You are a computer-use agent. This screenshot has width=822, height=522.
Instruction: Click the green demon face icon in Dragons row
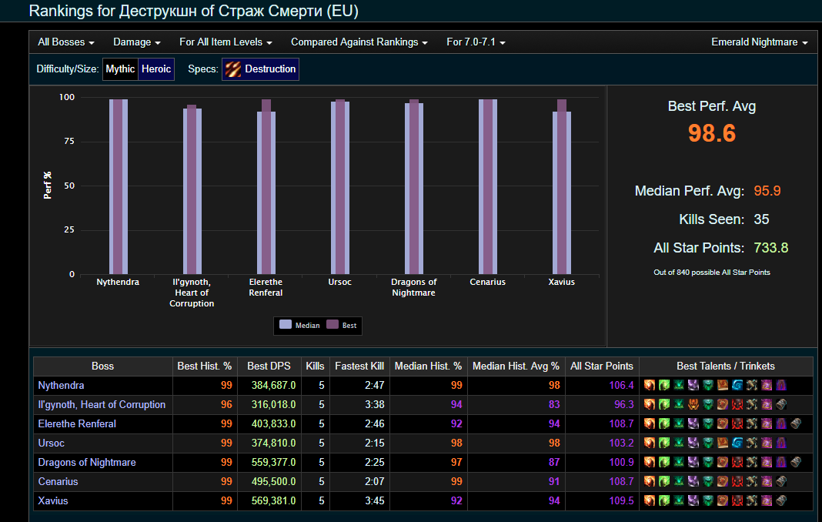(708, 462)
